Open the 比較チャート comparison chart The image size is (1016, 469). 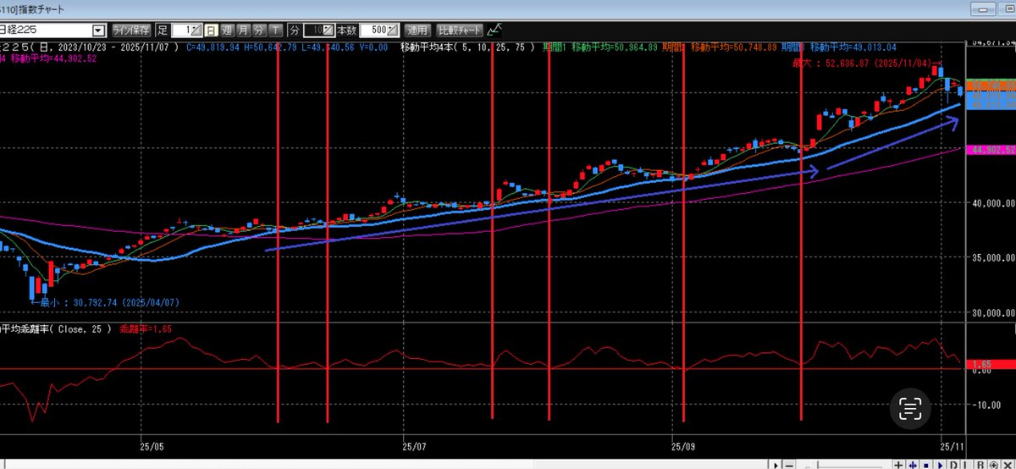(460, 30)
